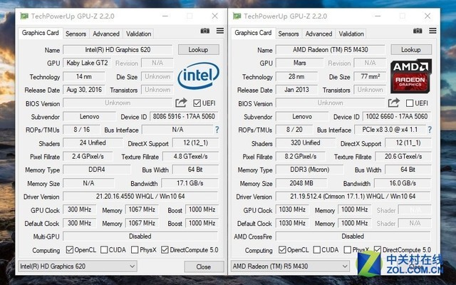Click Close button in Intel window

click(x=204, y=266)
